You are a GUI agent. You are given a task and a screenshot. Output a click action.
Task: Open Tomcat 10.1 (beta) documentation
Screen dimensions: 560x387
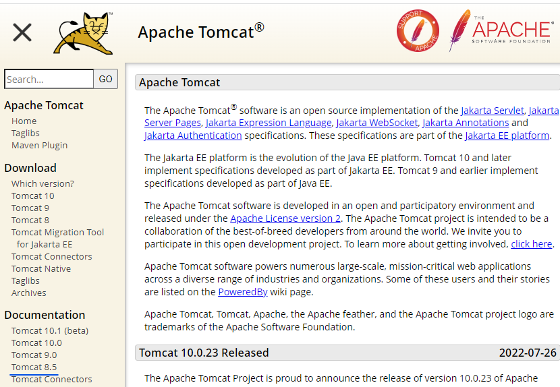coord(50,330)
